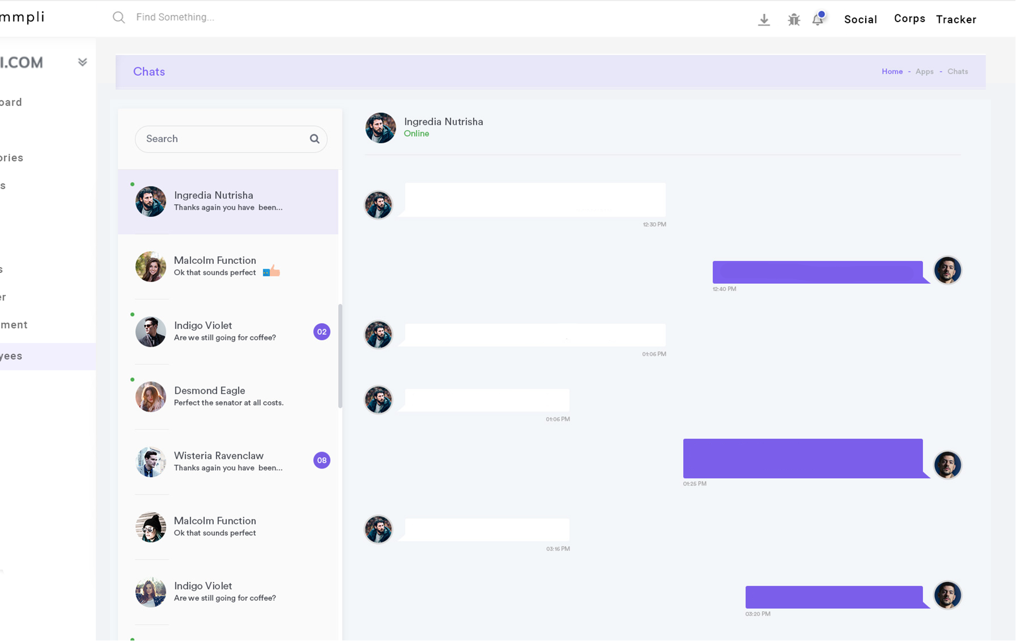Click Ingredia Nutrisha's avatar in chat header
Viewport: 1016px width, 641px height.
pyautogui.click(x=380, y=128)
